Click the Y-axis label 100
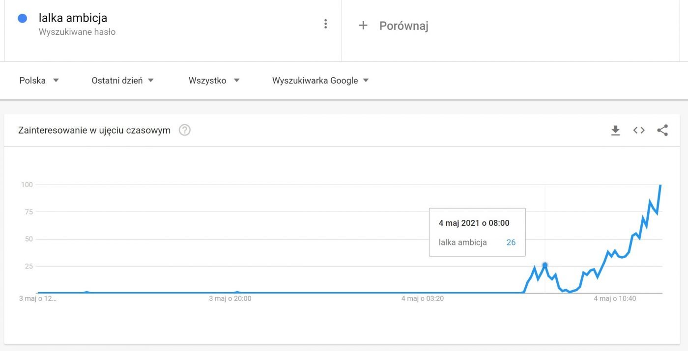This screenshot has height=351, width=688. [x=26, y=185]
